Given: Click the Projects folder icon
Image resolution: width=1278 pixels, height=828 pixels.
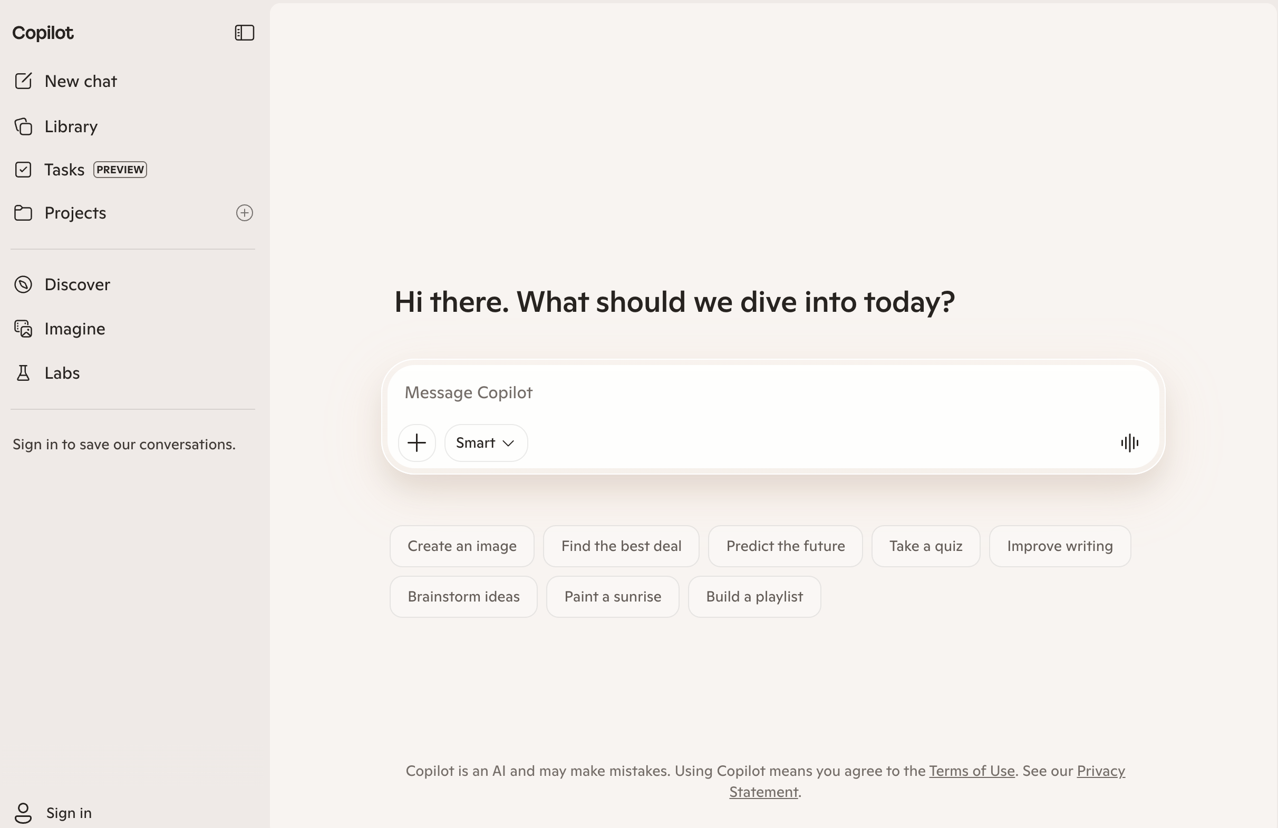Looking at the screenshot, I should 23,213.
